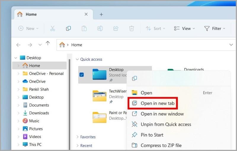Viewport: 237px width, 151px height.
Task: Open the New dropdown menu
Action: coord(28,28)
